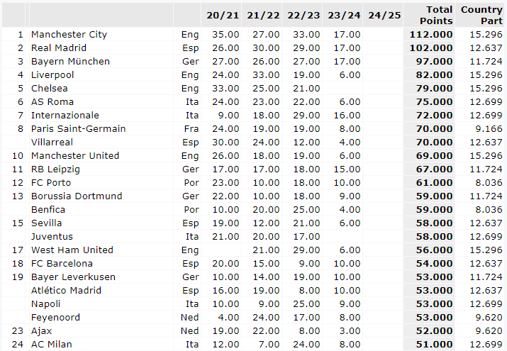This screenshot has width=507, height=351.
Task: Open the Paris Saint-Germain entry
Action: coord(78,129)
